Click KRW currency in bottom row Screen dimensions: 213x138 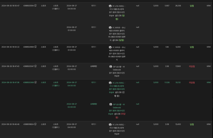(x=208, y=124)
